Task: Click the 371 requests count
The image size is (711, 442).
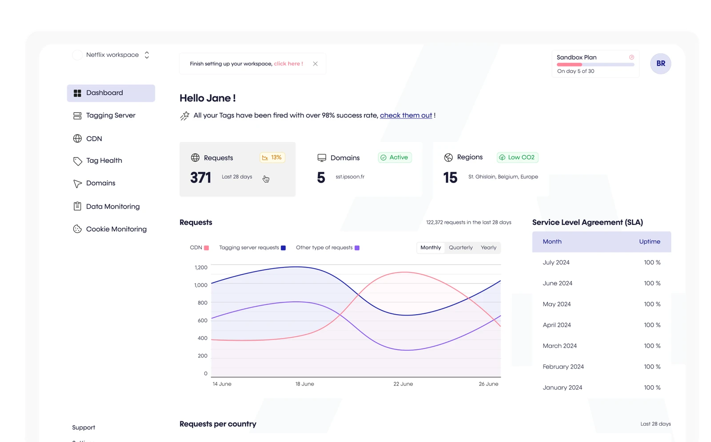Action: (x=200, y=178)
